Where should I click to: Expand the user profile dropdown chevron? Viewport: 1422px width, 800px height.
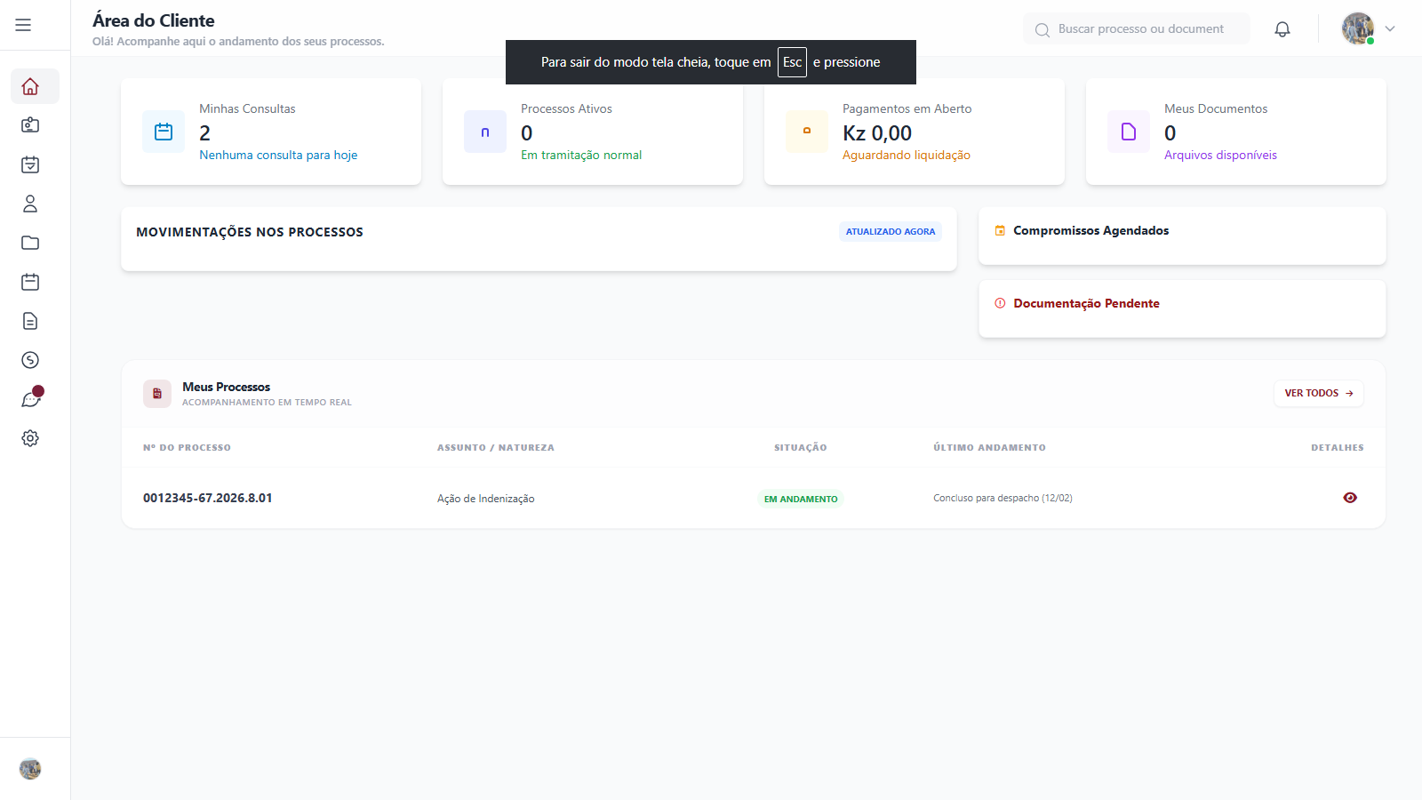click(x=1390, y=28)
